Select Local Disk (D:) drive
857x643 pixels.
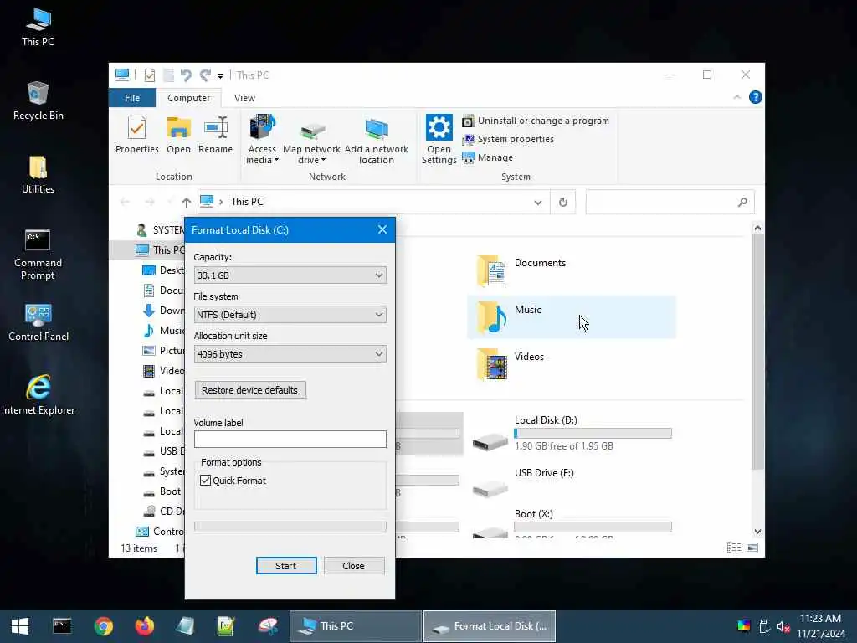tap(571, 435)
